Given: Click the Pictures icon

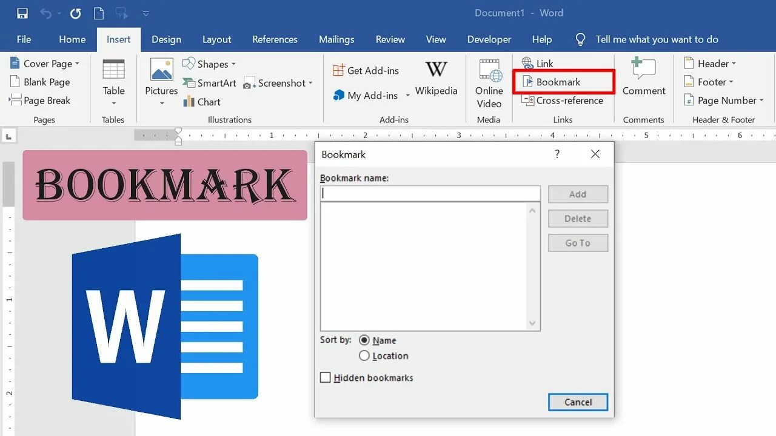Looking at the screenshot, I should 161,70.
